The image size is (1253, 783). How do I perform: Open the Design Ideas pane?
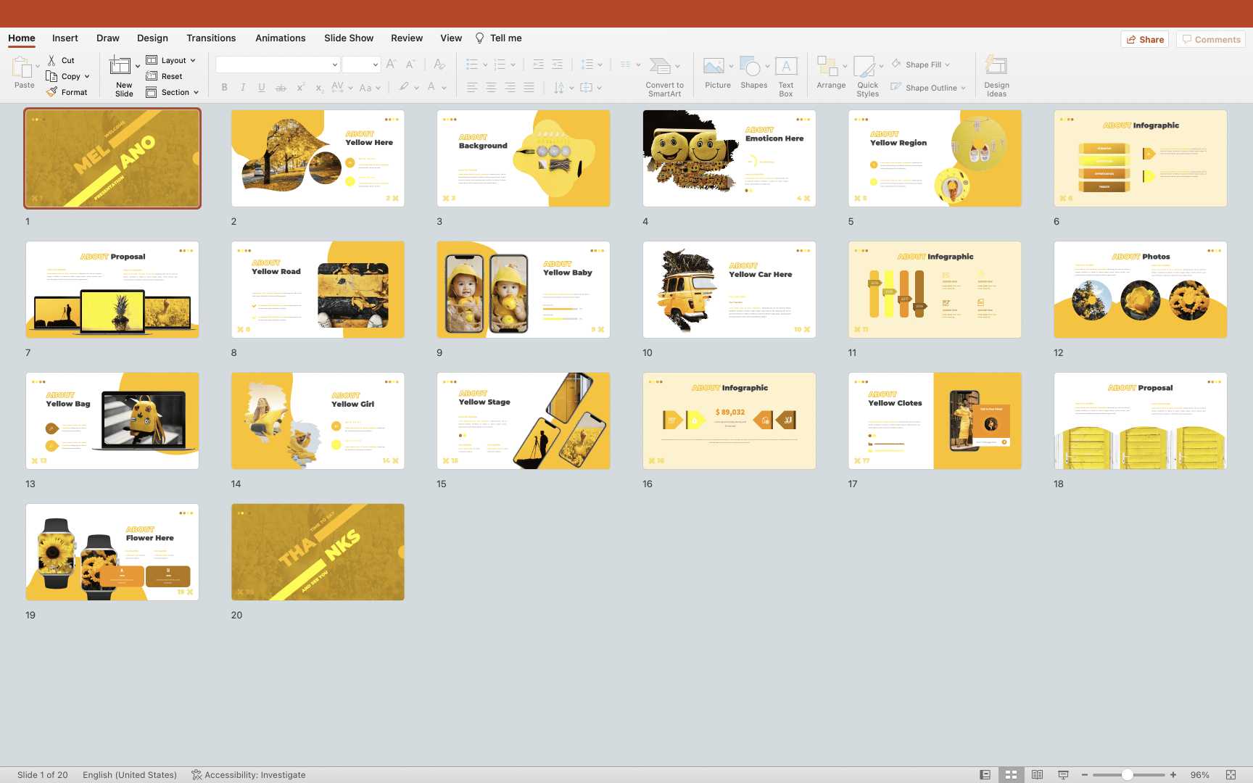(996, 67)
